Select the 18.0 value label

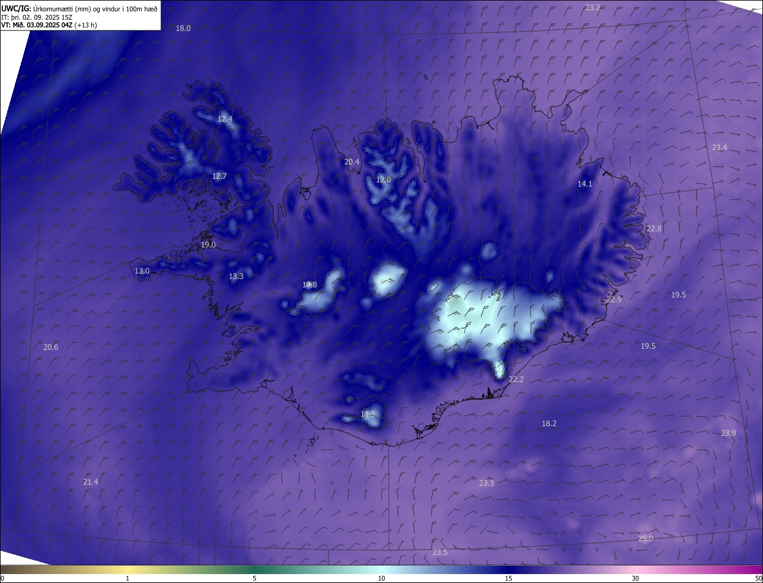coord(183,28)
